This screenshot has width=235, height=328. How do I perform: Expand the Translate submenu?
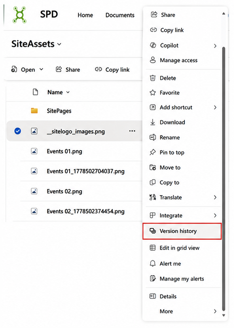(x=215, y=197)
